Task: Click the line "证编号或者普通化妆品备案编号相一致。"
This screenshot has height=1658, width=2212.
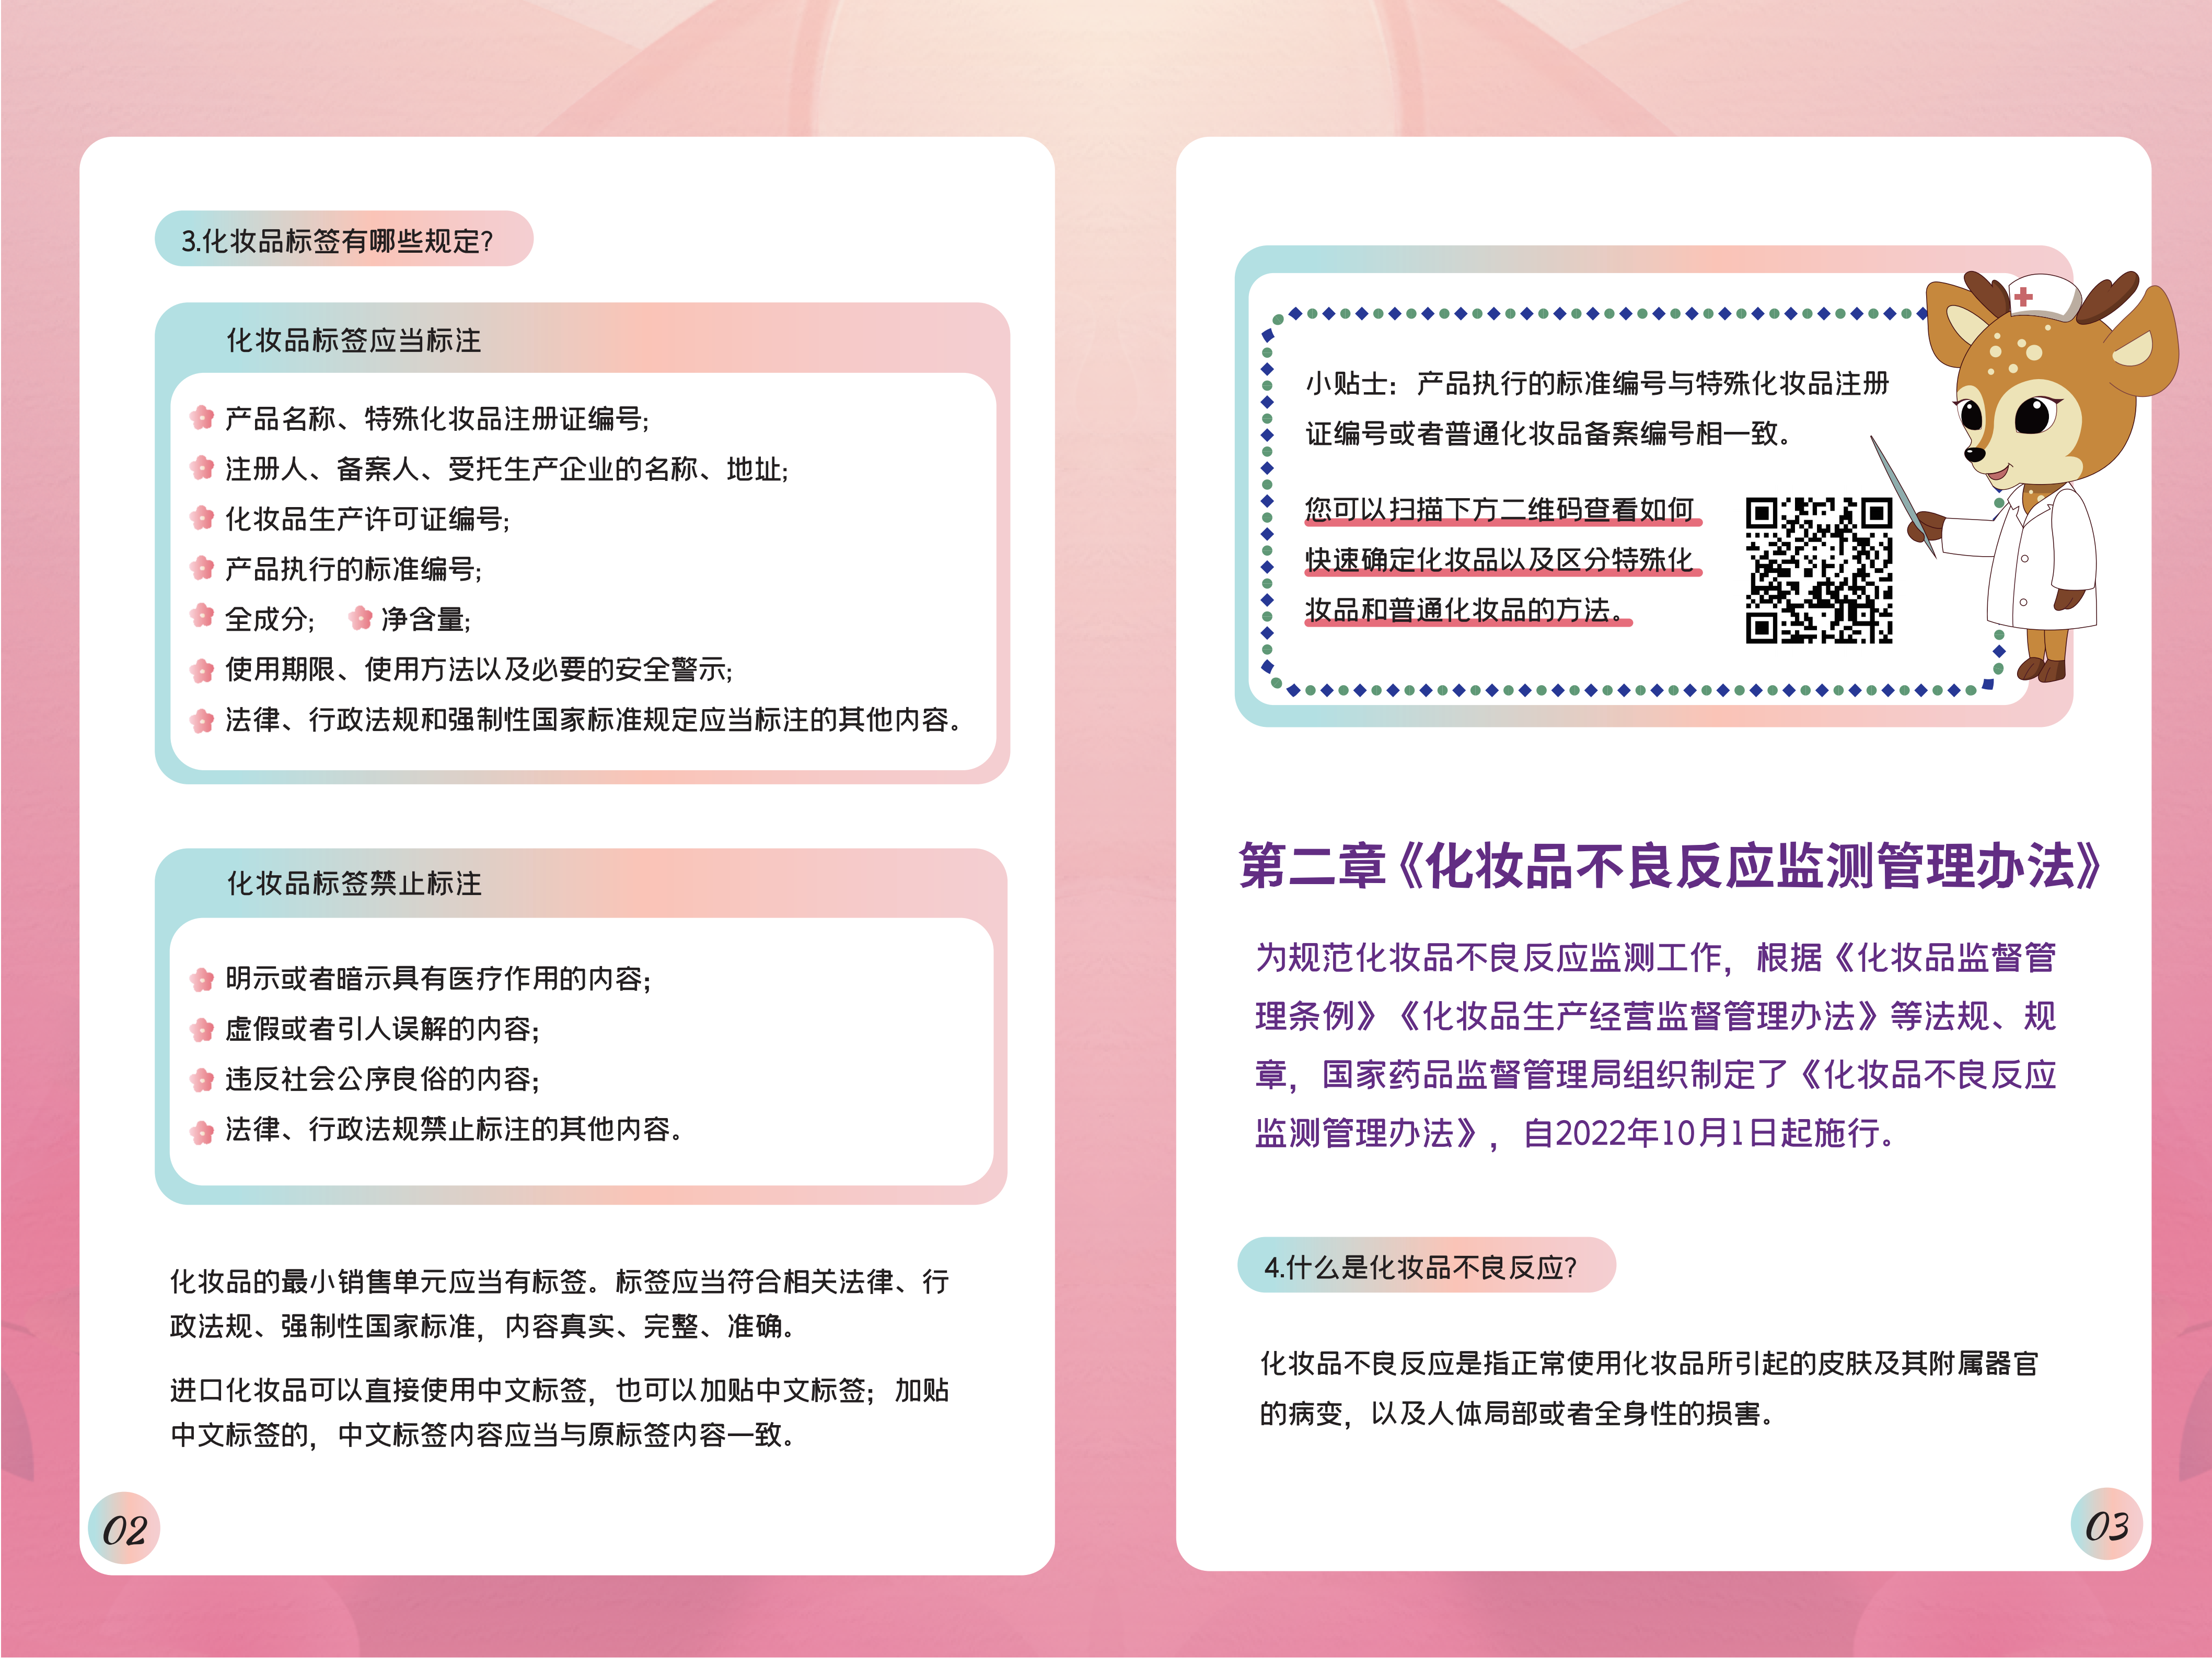Action: [x=1548, y=434]
